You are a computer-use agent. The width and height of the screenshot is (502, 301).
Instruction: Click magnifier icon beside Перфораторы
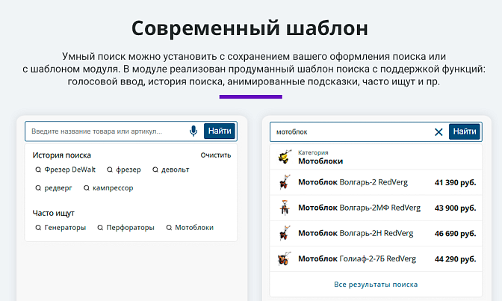coord(100,228)
